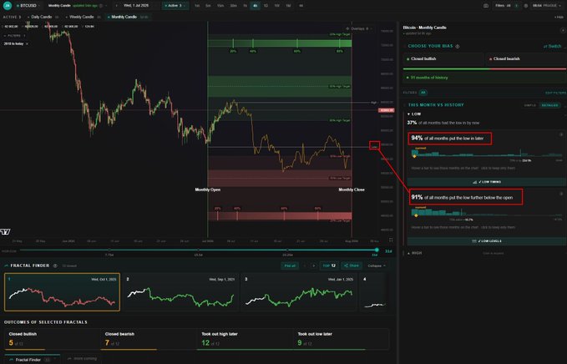Click the TradingView logo on chart

pyautogui.click(x=5, y=232)
